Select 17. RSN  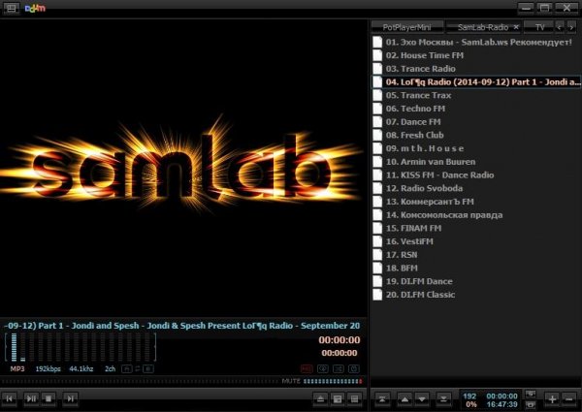[476, 255]
